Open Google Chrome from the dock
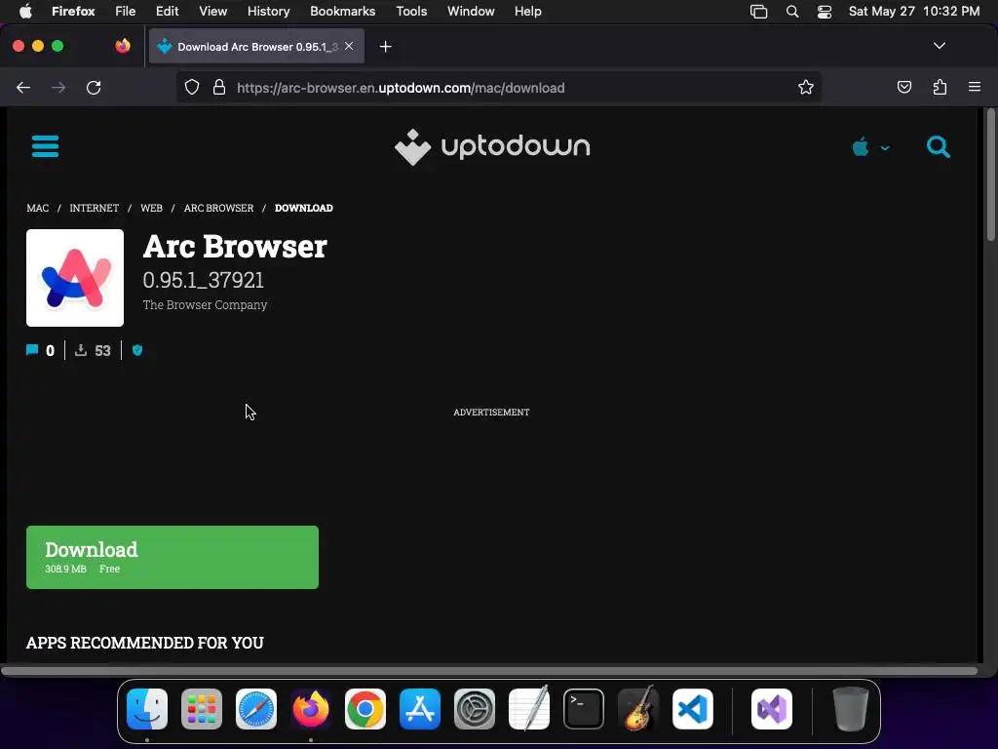Image resolution: width=998 pixels, height=749 pixels. (365, 709)
